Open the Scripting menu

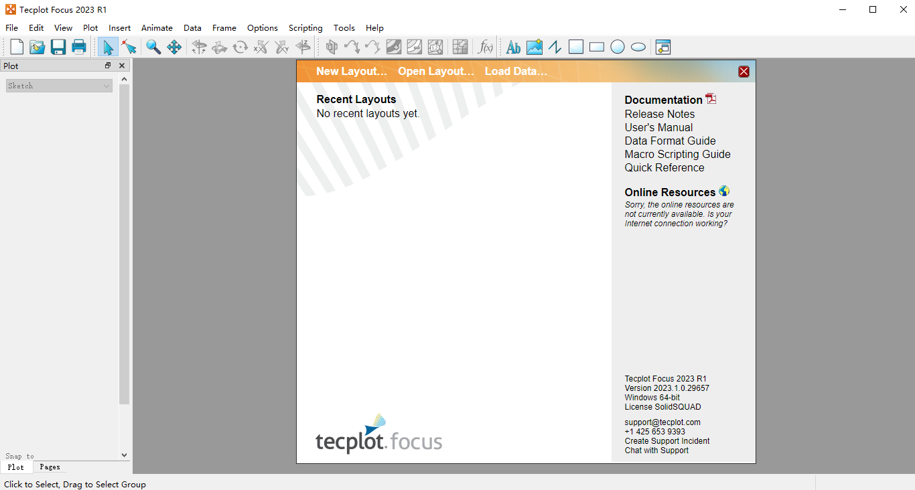[x=305, y=27]
